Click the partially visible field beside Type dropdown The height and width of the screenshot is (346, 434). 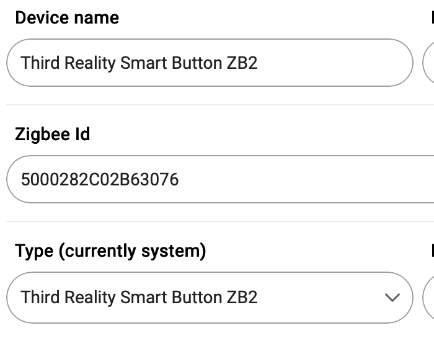coord(428,298)
